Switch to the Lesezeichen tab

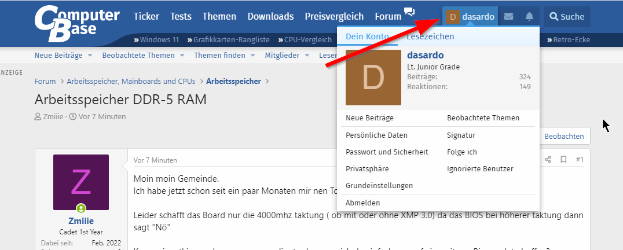430,36
